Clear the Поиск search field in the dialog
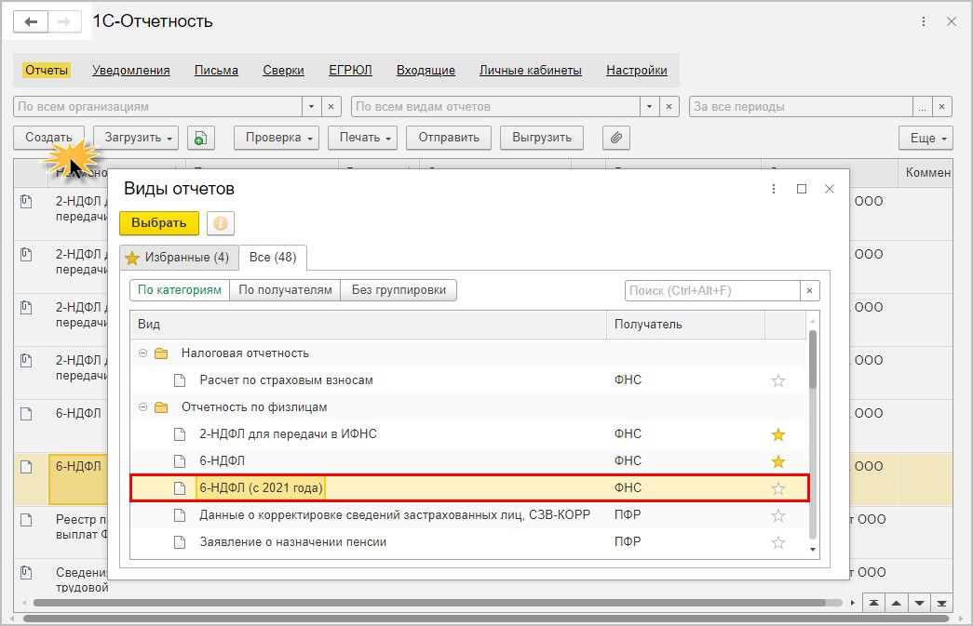Viewport: 973px width, 626px height. click(x=809, y=291)
